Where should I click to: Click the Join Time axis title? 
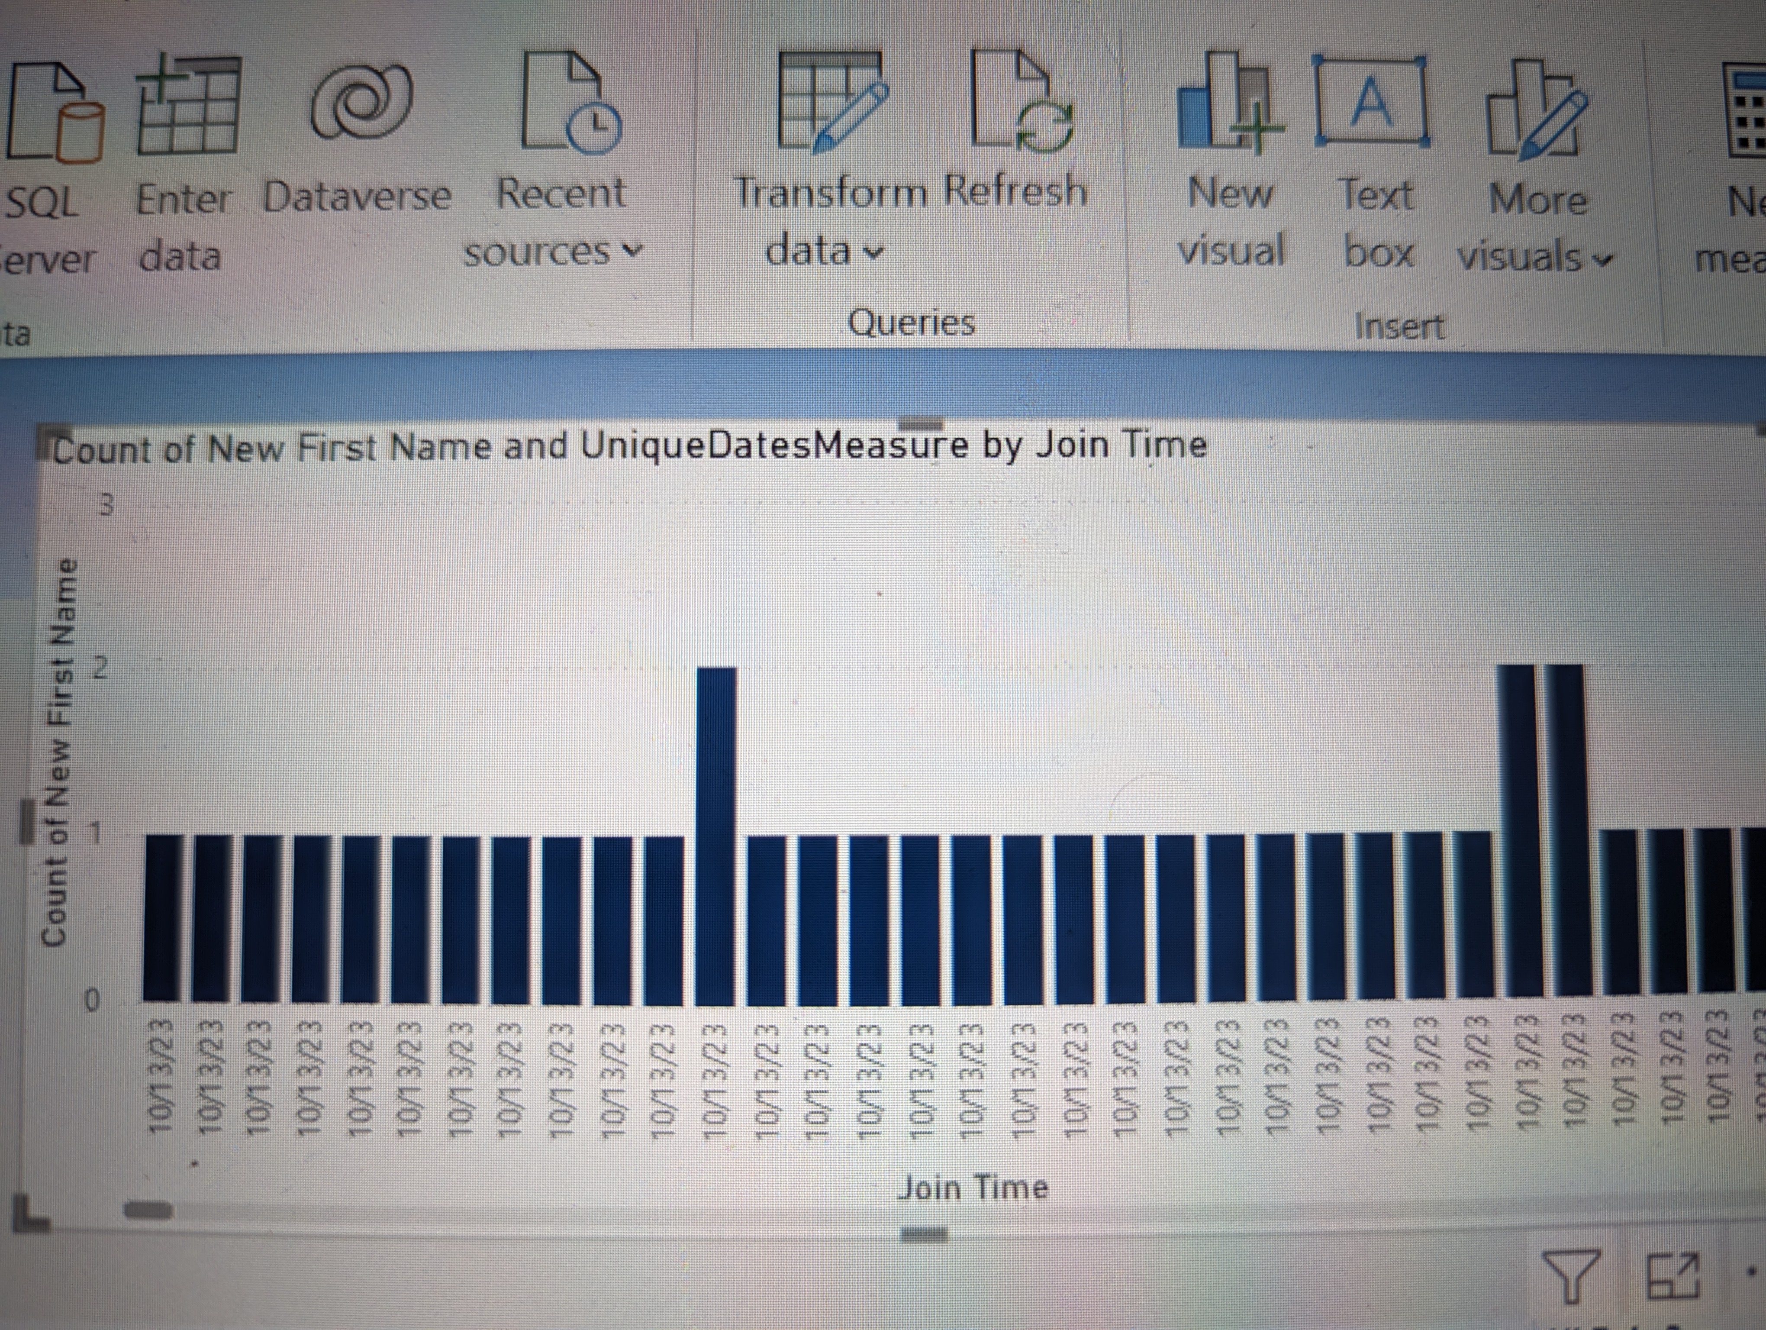[972, 1188]
